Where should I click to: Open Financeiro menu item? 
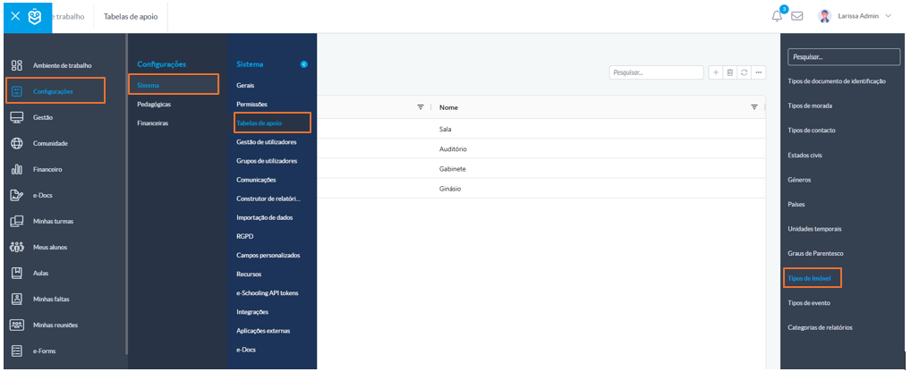coord(47,170)
